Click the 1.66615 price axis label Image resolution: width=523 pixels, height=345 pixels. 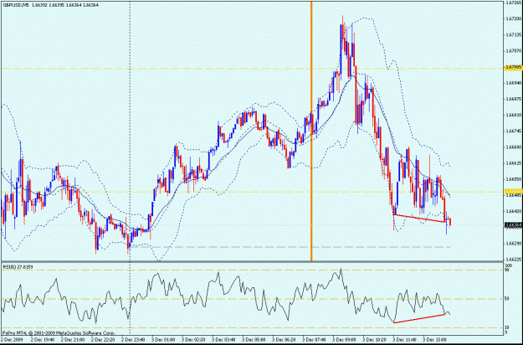pos(514,163)
